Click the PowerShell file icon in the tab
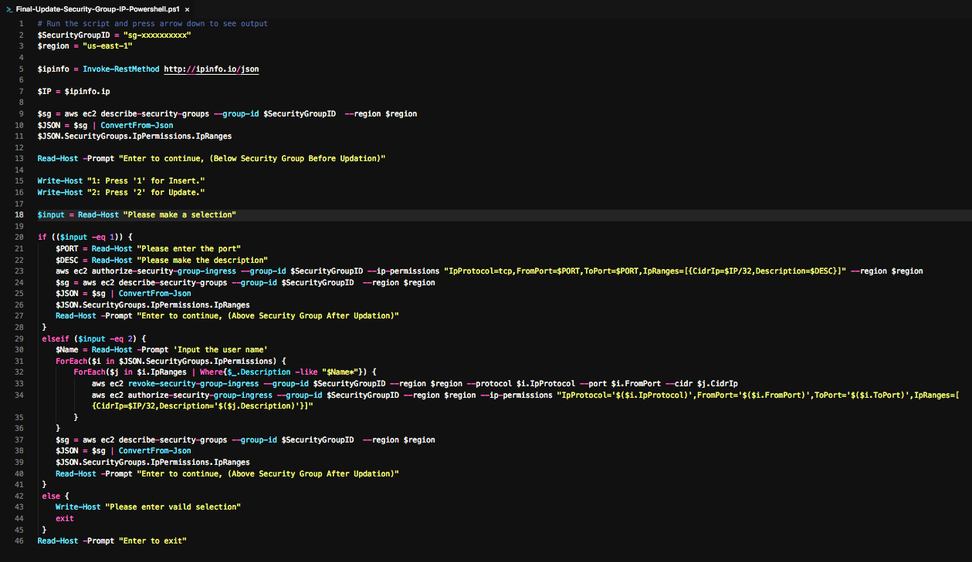This screenshot has height=562, width=972. tap(8, 8)
